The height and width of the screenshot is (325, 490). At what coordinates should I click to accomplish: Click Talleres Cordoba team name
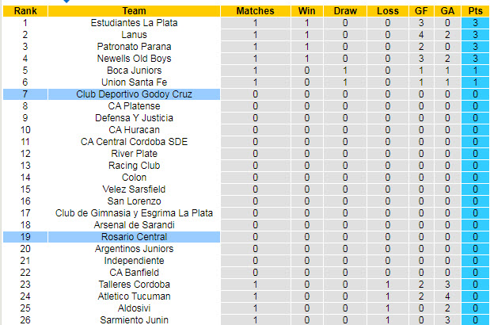point(134,285)
